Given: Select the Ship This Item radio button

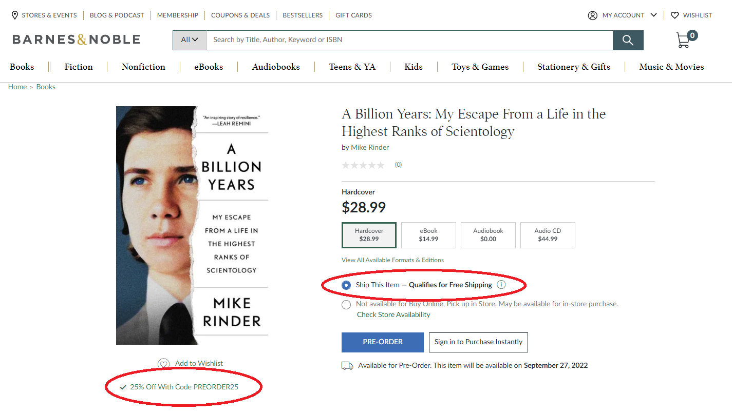Looking at the screenshot, I should 346,285.
